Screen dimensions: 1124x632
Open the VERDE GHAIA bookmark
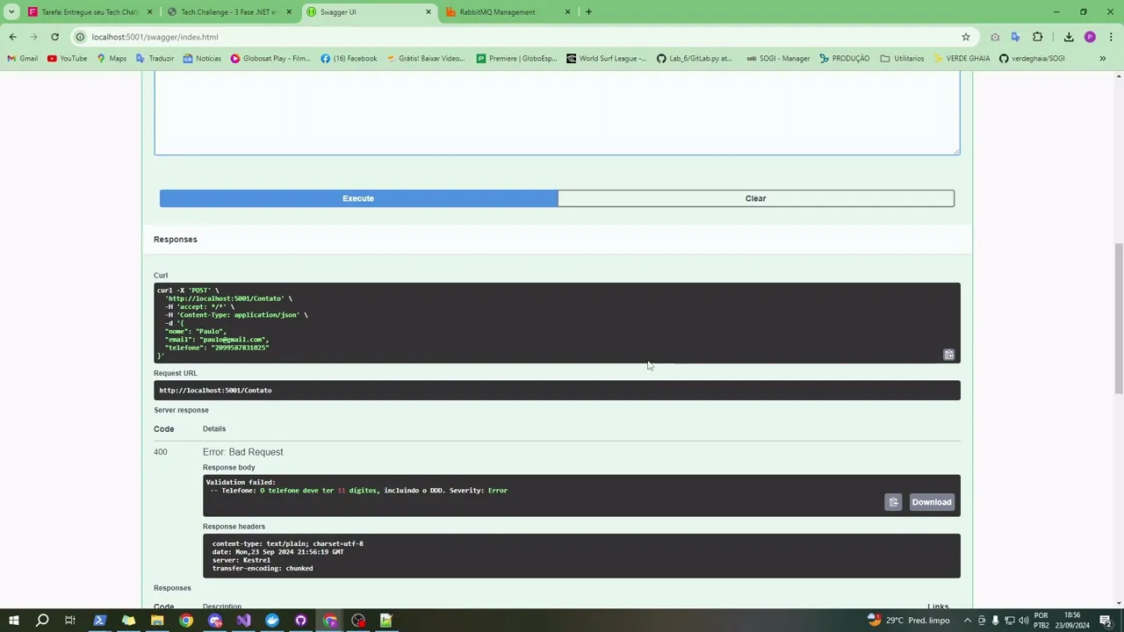tap(962, 59)
